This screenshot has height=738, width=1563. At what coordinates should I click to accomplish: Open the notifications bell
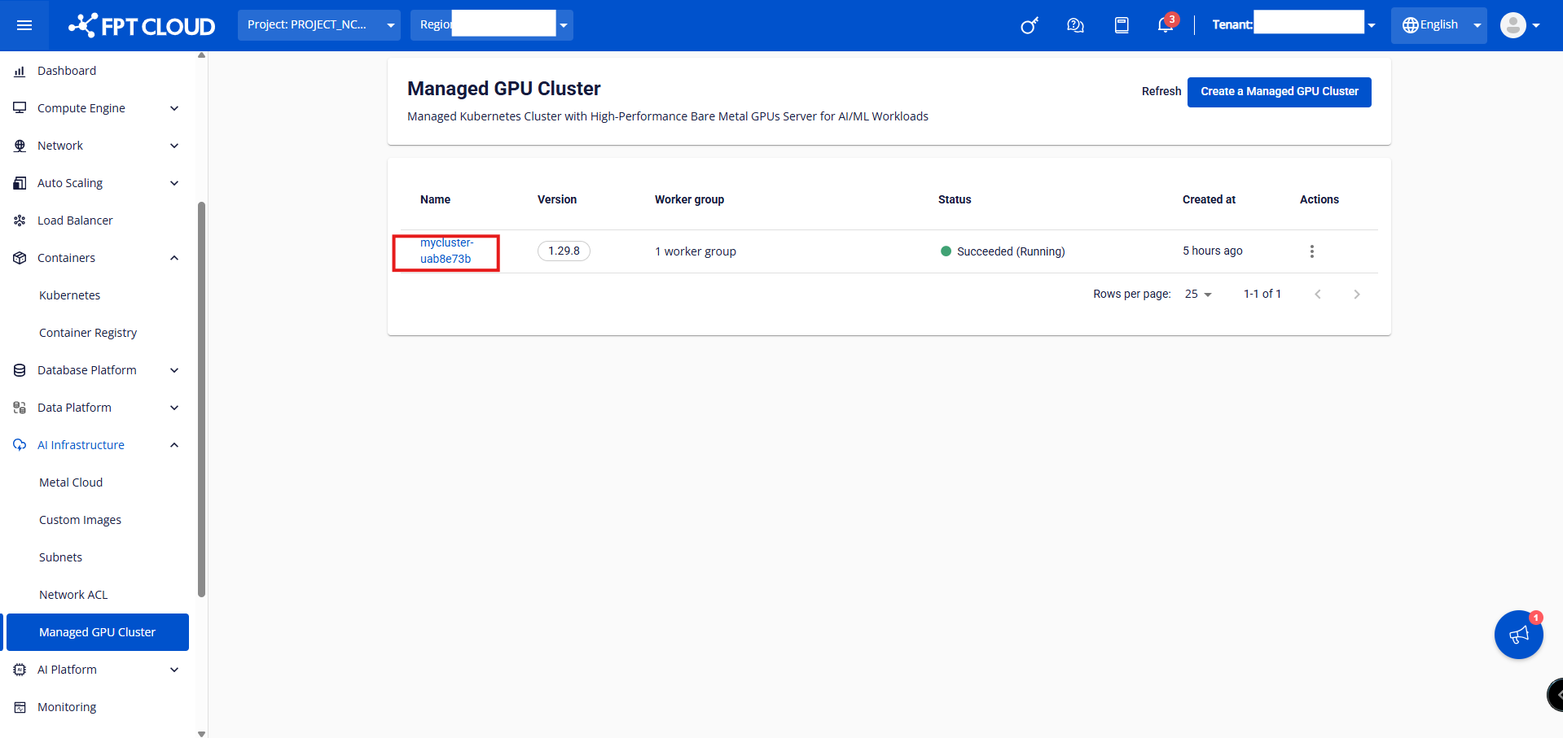point(1166,25)
